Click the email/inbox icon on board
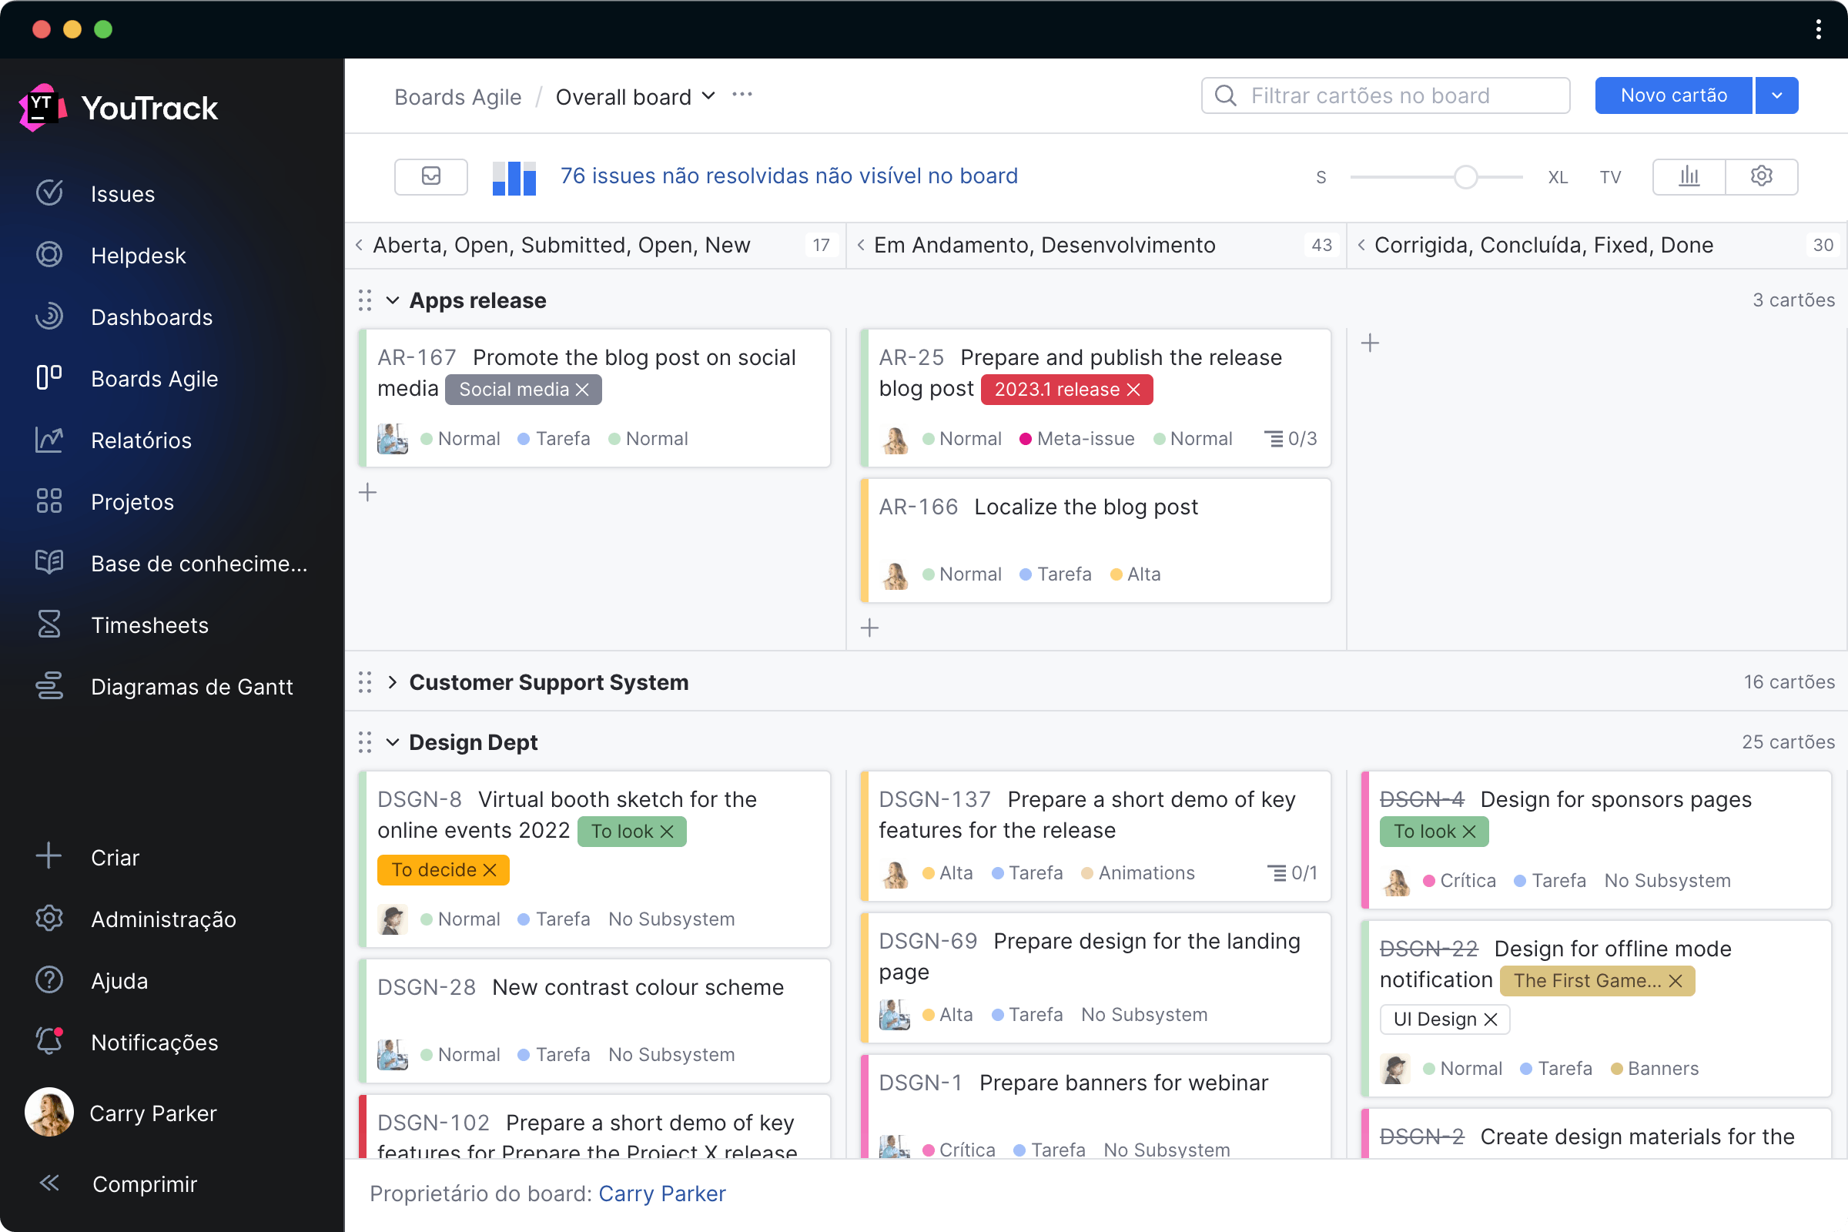Viewport: 1848px width, 1232px height. pyautogui.click(x=430, y=176)
